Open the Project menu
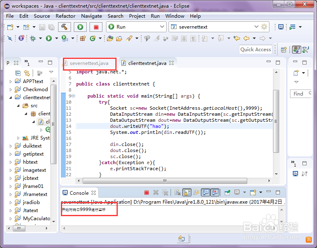Image resolution: width=317 pixels, height=248 pixels. (137, 16)
